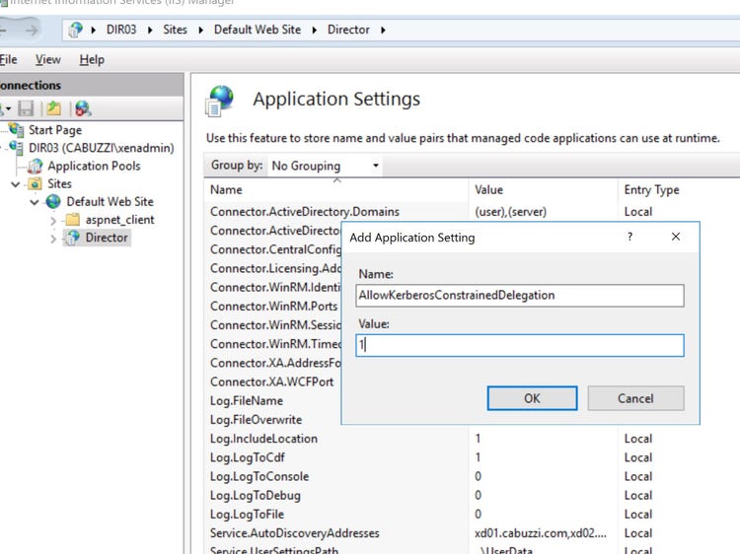The width and height of the screenshot is (740, 554).
Task: Open help question mark in dialog
Action: pos(629,237)
